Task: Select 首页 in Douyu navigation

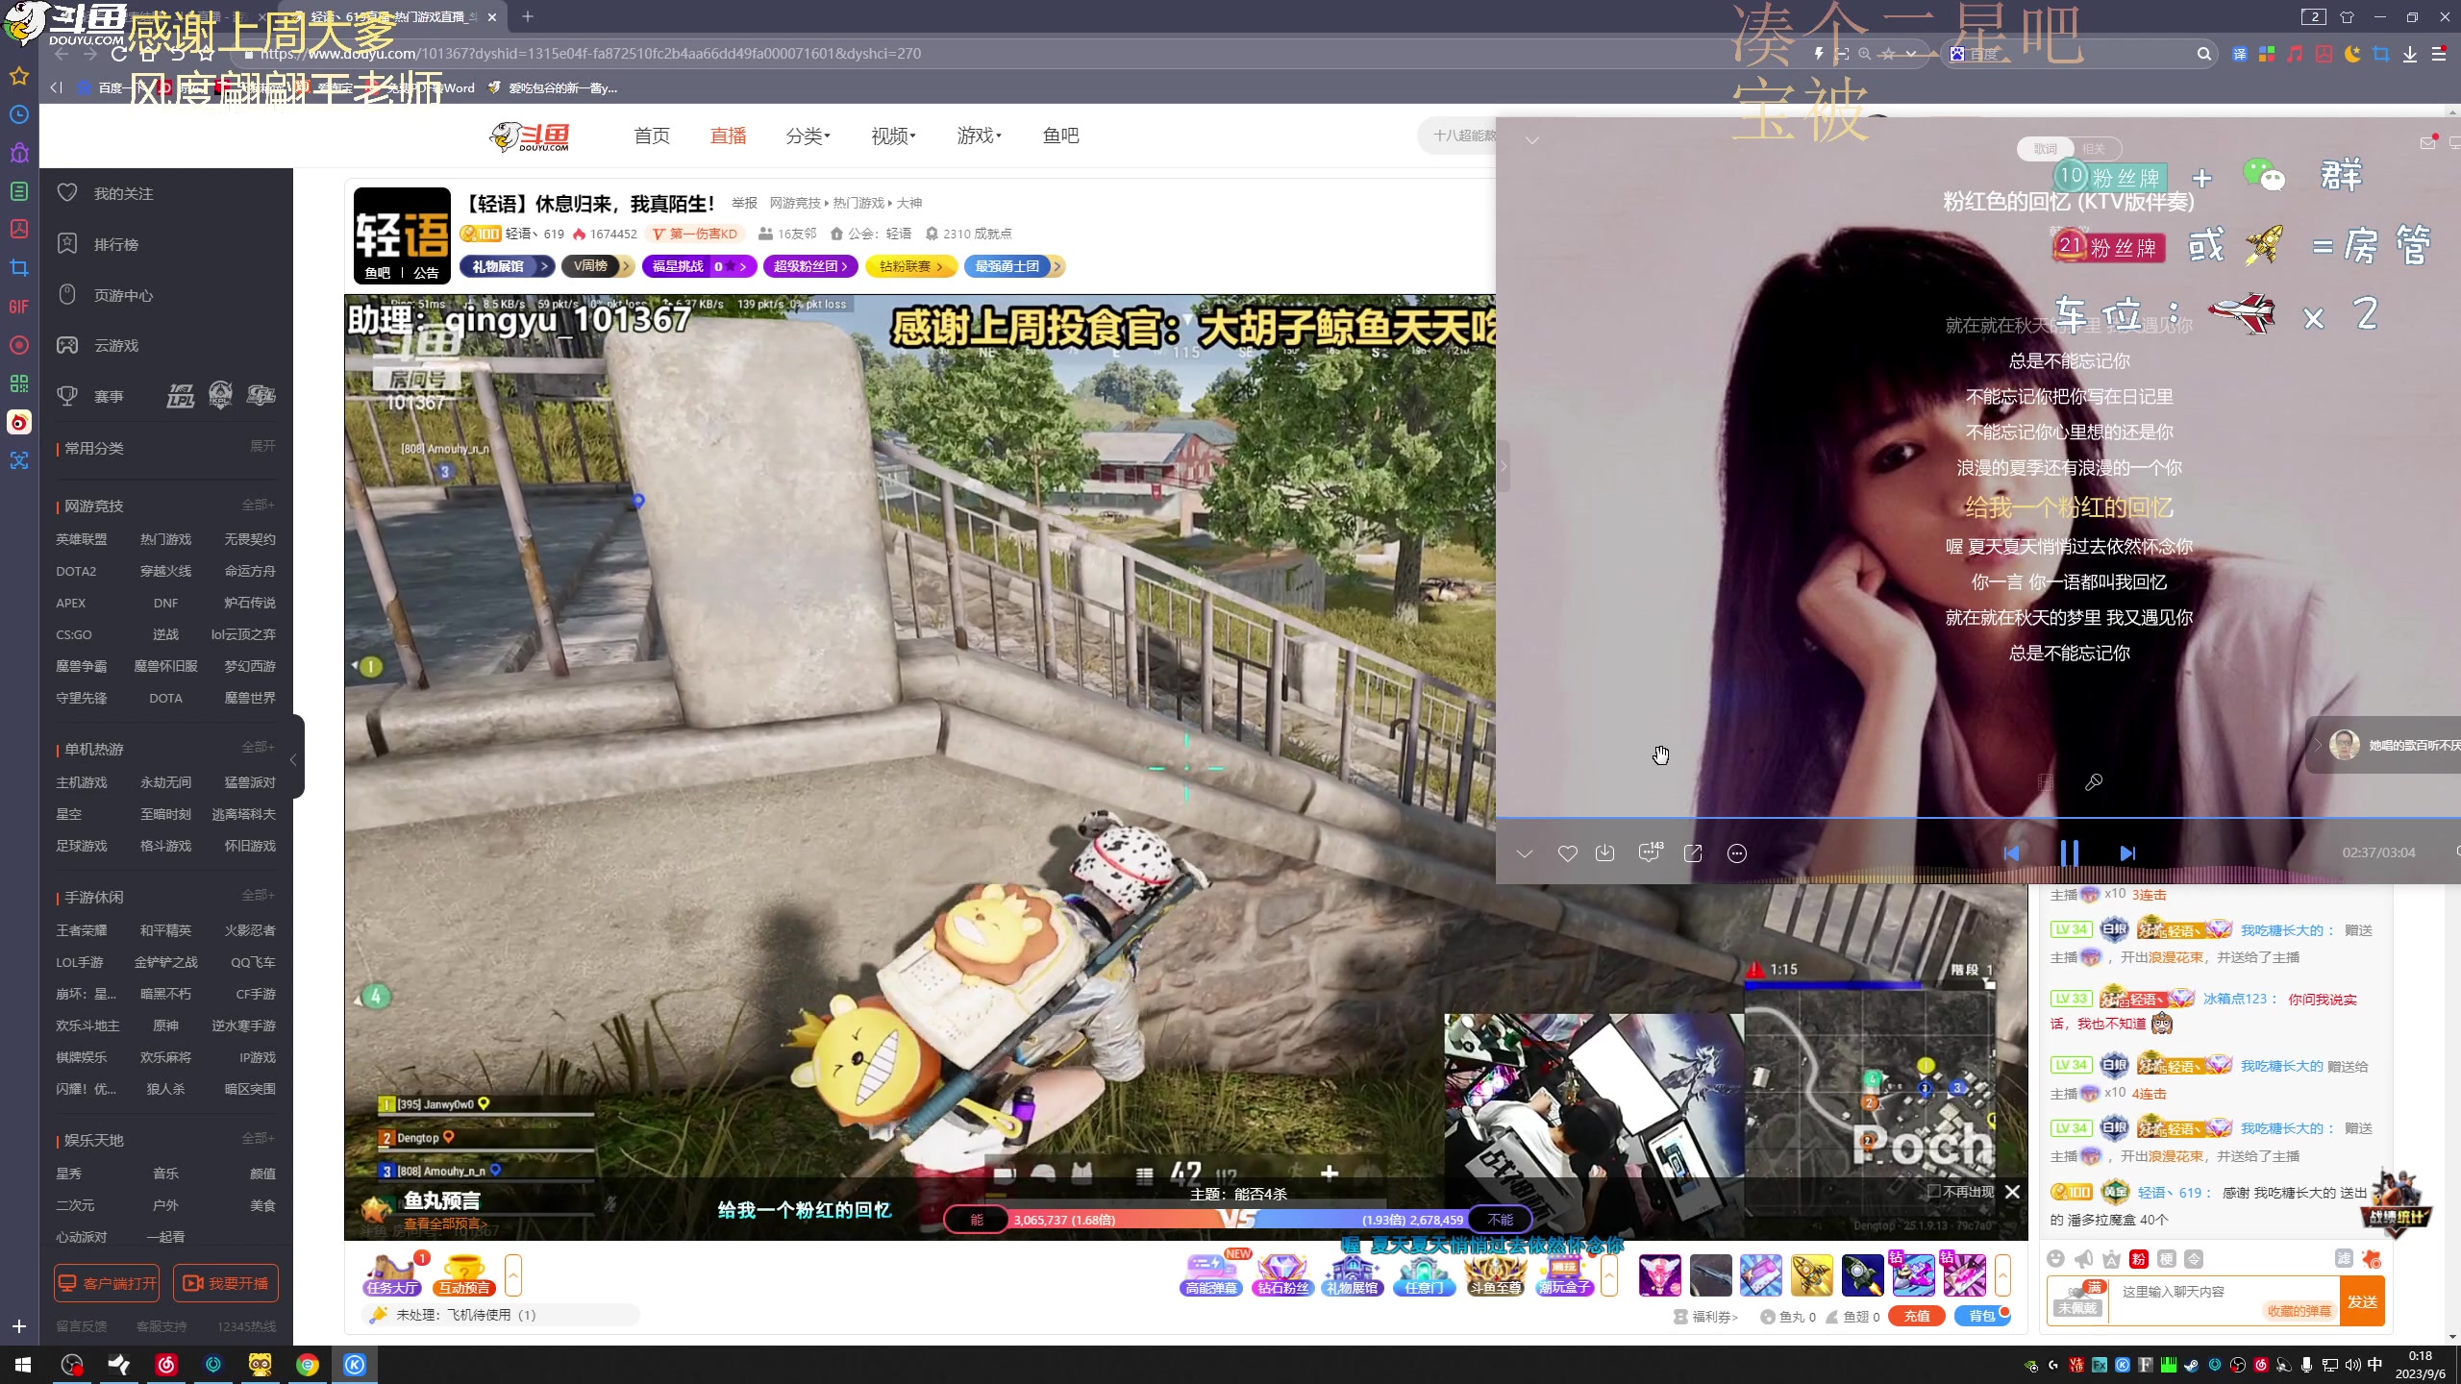Action: (x=652, y=136)
